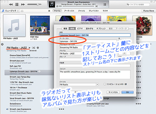Open the ジャンル combo box dropdown arrow
The height and width of the screenshot is (114, 156).
coord(97,85)
